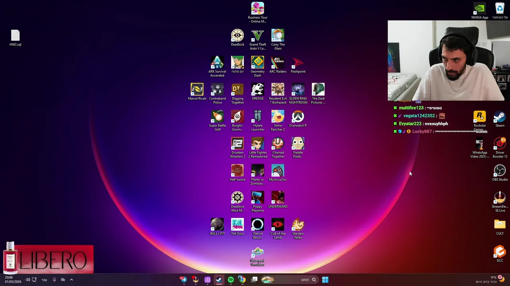
Task: Open the CULT folder
Action: [500, 227]
